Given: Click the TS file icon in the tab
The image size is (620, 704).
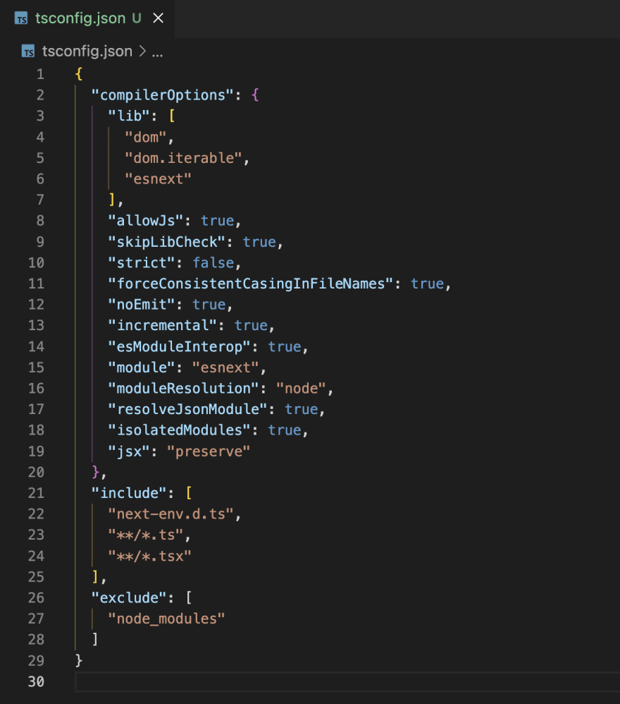Looking at the screenshot, I should (21, 18).
